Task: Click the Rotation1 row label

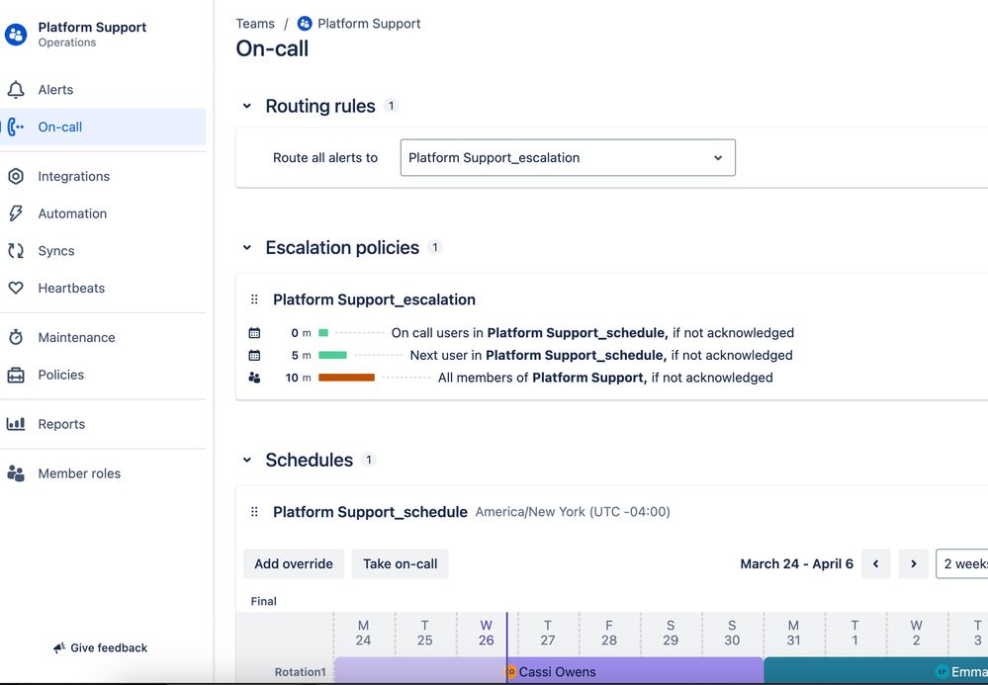Action: [x=300, y=672]
